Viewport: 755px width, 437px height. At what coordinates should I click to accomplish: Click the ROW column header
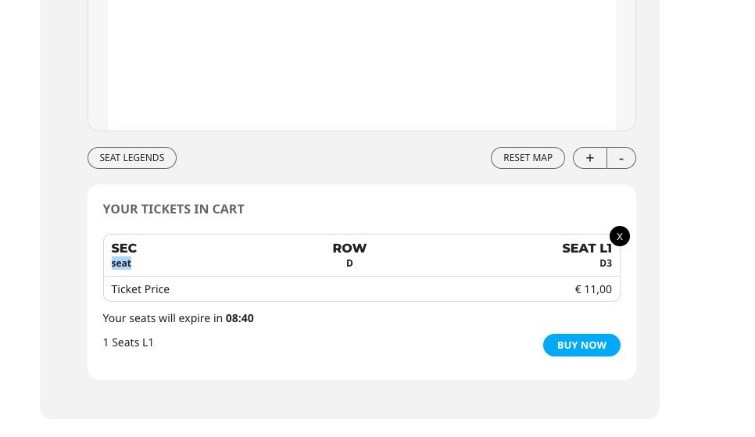click(x=349, y=248)
